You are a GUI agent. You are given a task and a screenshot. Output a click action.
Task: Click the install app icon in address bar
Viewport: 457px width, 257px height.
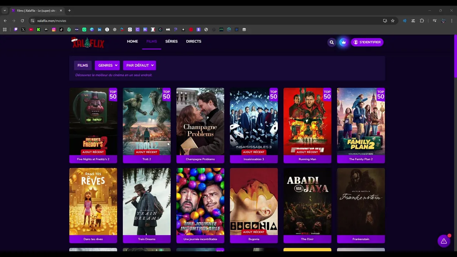pos(385,21)
